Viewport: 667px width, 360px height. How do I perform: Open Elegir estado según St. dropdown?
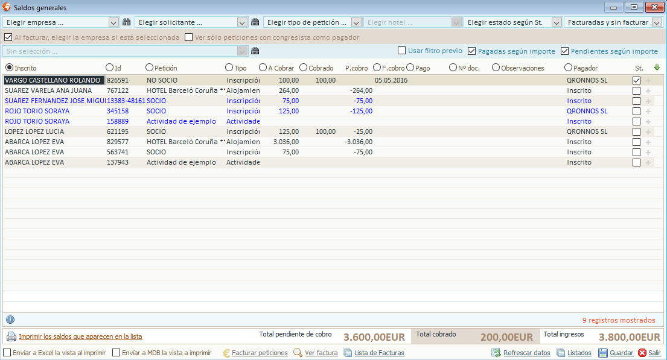(x=557, y=22)
